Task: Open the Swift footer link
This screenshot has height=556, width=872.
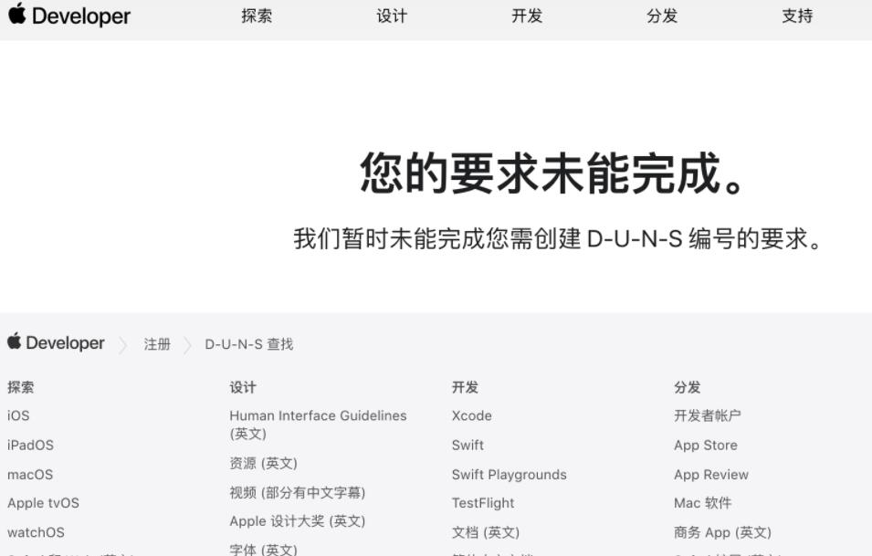Action: point(468,445)
